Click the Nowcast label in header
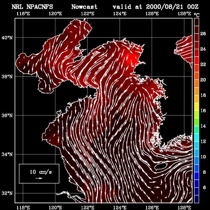The image size is (210, 210). click(x=84, y=7)
